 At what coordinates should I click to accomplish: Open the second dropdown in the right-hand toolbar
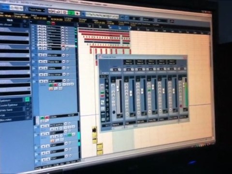click(x=148, y=20)
